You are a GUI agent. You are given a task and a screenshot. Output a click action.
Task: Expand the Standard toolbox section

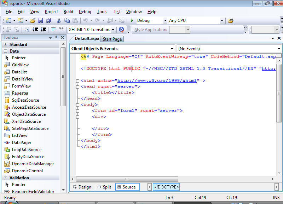click(x=6, y=44)
